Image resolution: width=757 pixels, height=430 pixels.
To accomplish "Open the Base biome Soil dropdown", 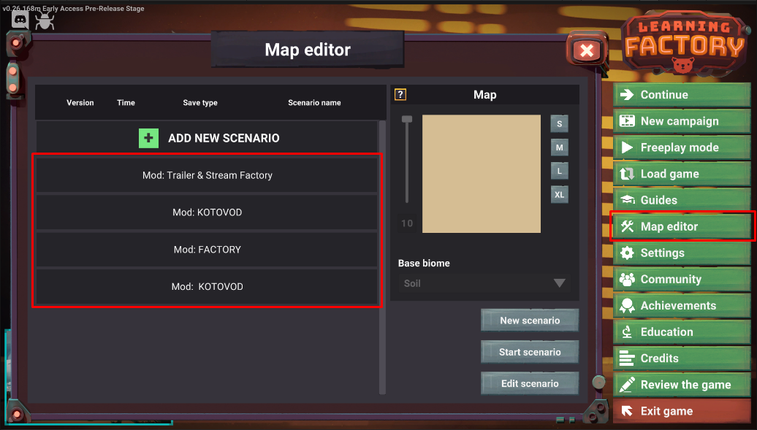I will tap(484, 283).
